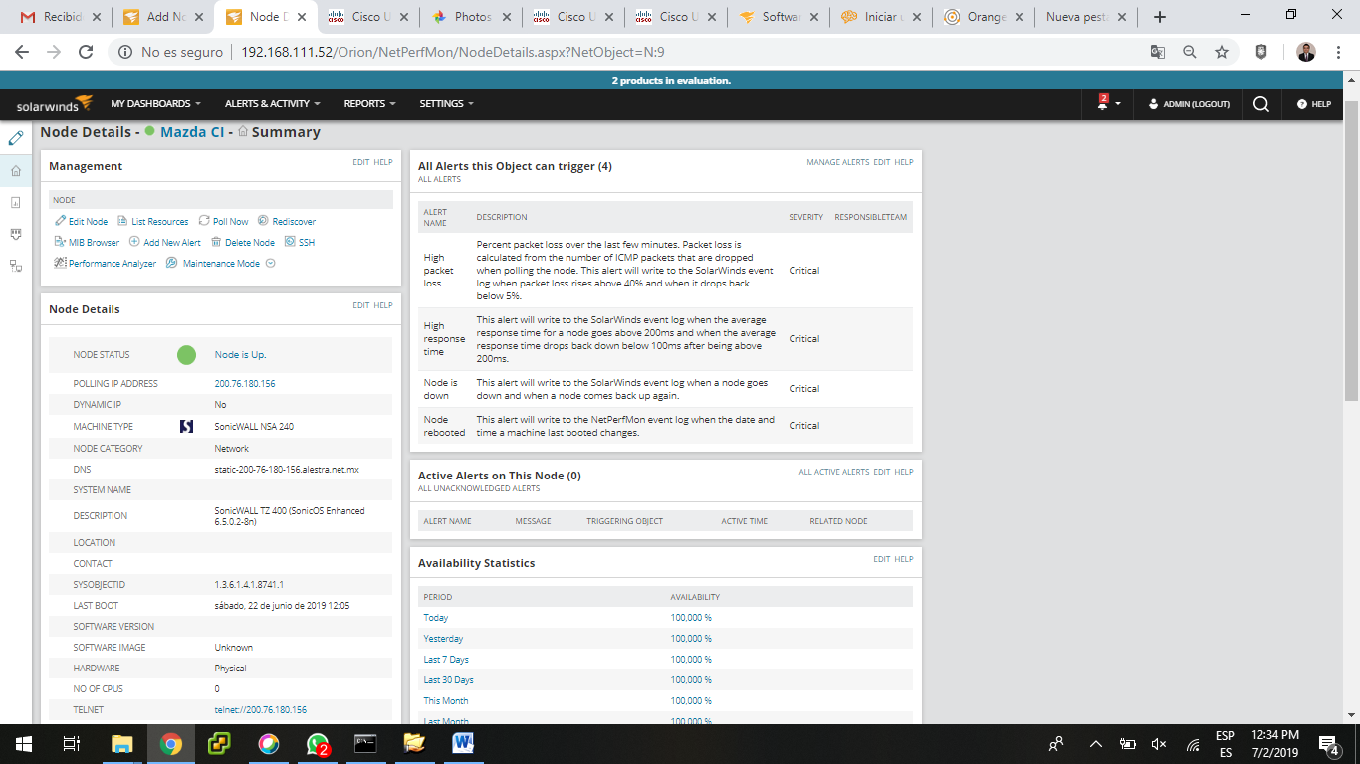The width and height of the screenshot is (1360, 764).
Task: Click the SolarWinds logo
Action: [x=55, y=103]
